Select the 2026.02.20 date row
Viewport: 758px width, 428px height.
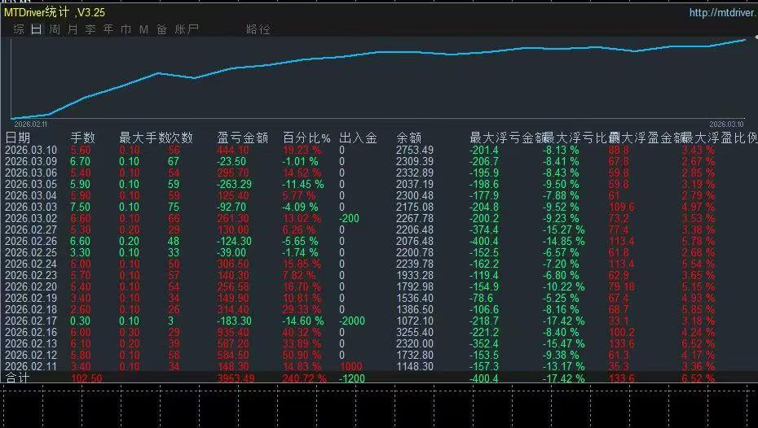click(31, 286)
